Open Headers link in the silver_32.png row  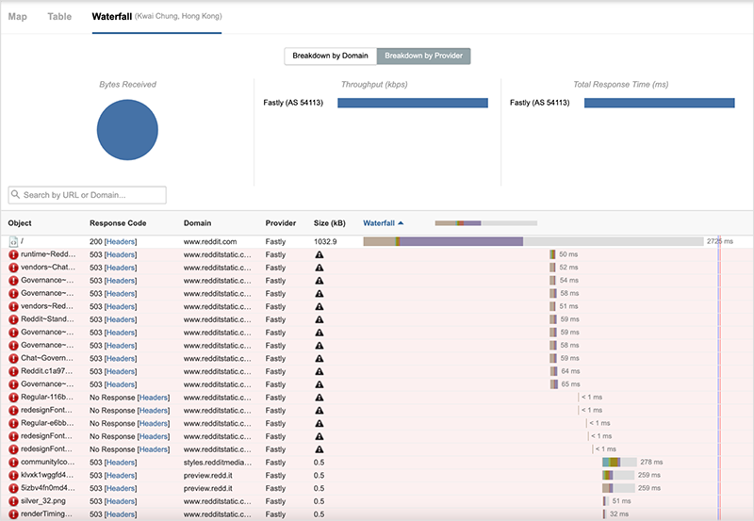121,501
